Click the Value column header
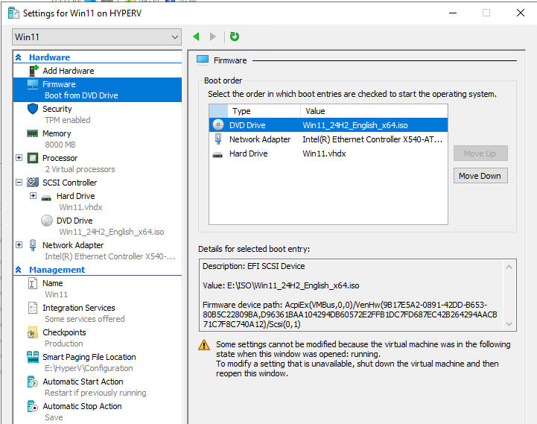The height and width of the screenshot is (424, 537). pos(374,111)
